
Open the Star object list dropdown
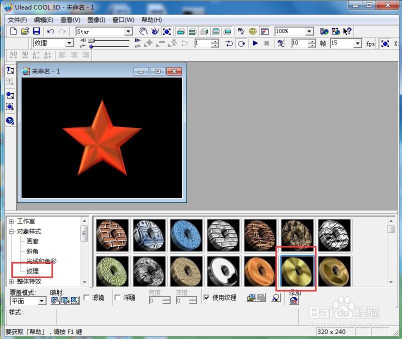128,31
